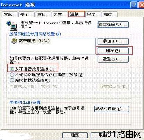Click the 添加 button
Screen dimensions: 144x140
point(113,41)
